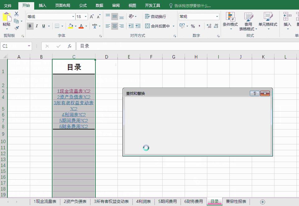Open the 常规 number format dropdown
The image size is (299, 206).
217,16
